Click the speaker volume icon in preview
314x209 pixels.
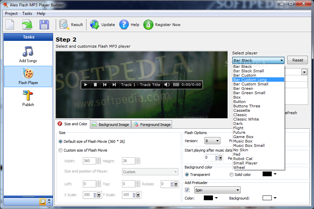[167, 85]
